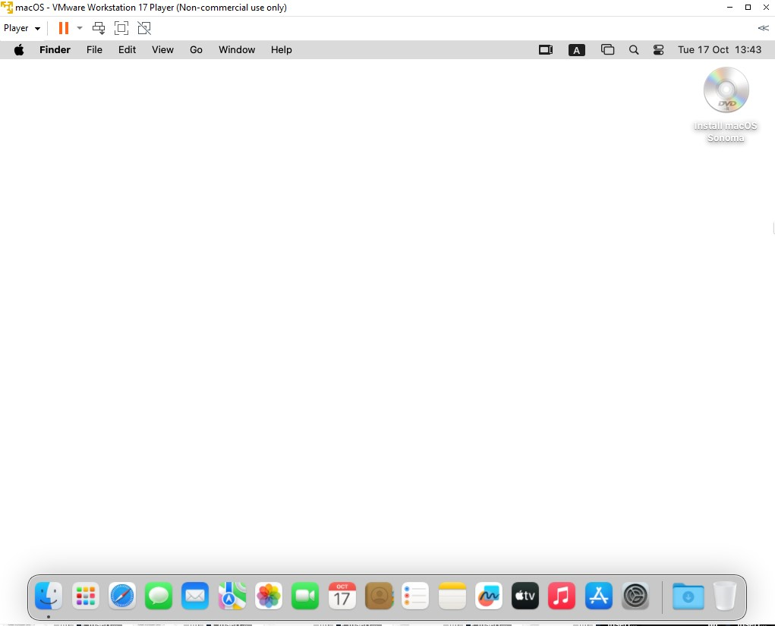Viewport: 775px width, 626px height.
Task: Open the Photos app in Dock
Action: [x=269, y=596]
